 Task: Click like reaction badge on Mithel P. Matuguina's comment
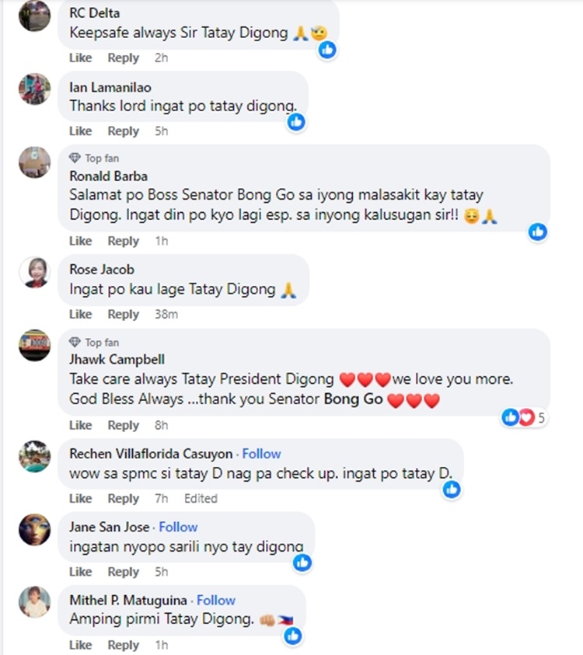(x=293, y=636)
